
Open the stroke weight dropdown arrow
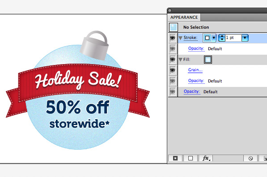pos(245,38)
